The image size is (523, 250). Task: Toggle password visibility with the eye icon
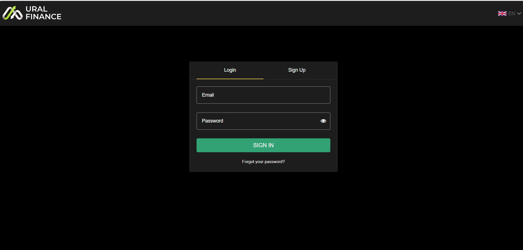click(323, 121)
